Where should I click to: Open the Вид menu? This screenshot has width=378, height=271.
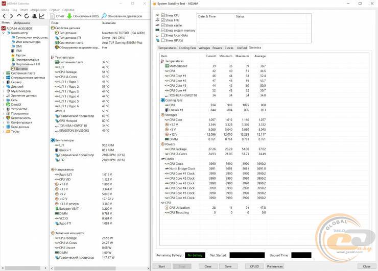pos(14,10)
